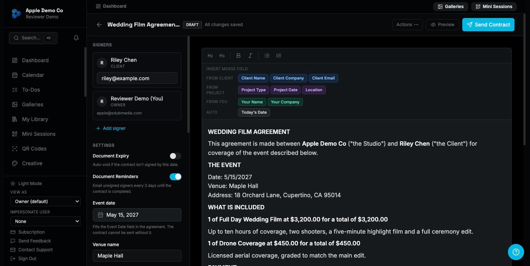This screenshot has width=530, height=266.
Task: Apply H2 heading format
Action: pos(210,56)
